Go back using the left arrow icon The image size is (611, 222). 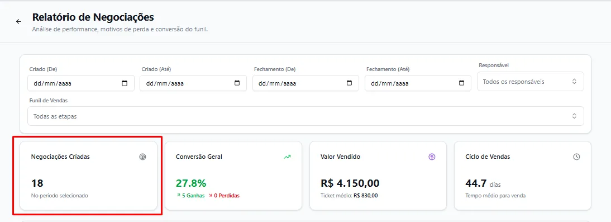point(18,21)
